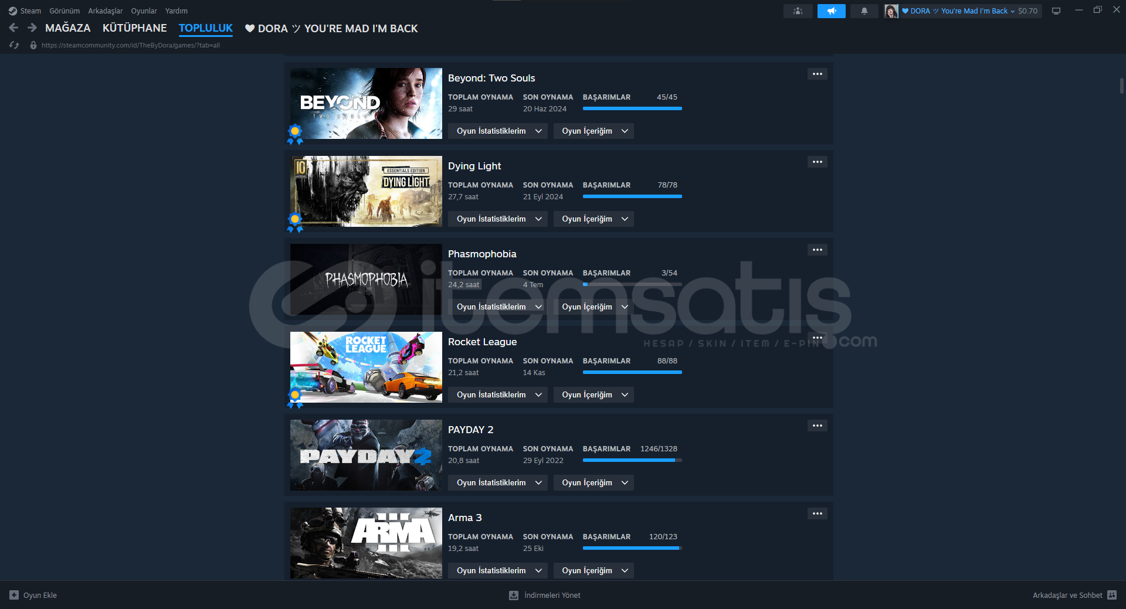Screen dimensions: 1126x609
Task: Click the plus icon next to Oyun Ekle
Action: pyautogui.click(x=14, y=595)
